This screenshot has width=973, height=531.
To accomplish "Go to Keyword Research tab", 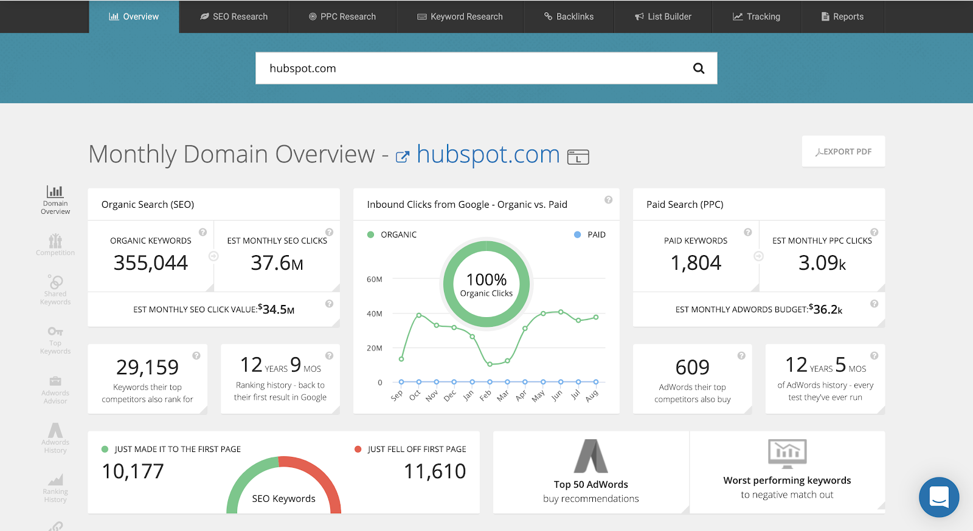I will pyautogui.click(x=460, y=16).
